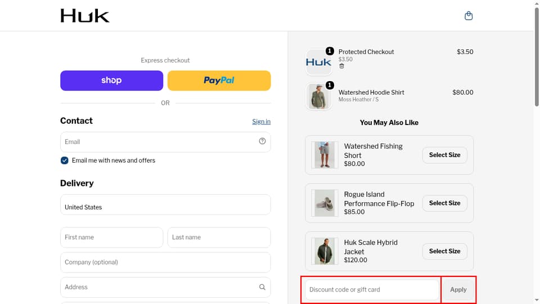
Task: Open the United States country dropdown
Action: click(x=165, y=205)
